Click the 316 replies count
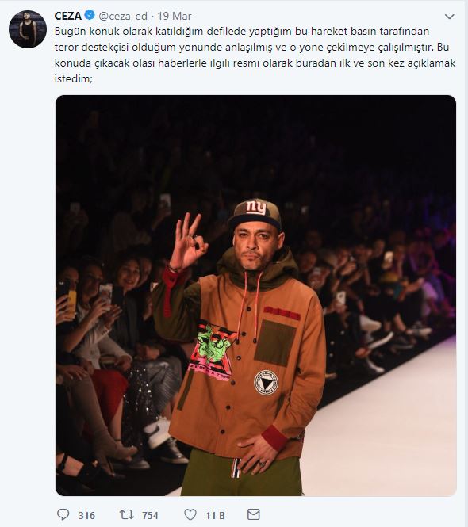Image resolution: width=468 pixels, height=527 pixels. pos(86,515)
